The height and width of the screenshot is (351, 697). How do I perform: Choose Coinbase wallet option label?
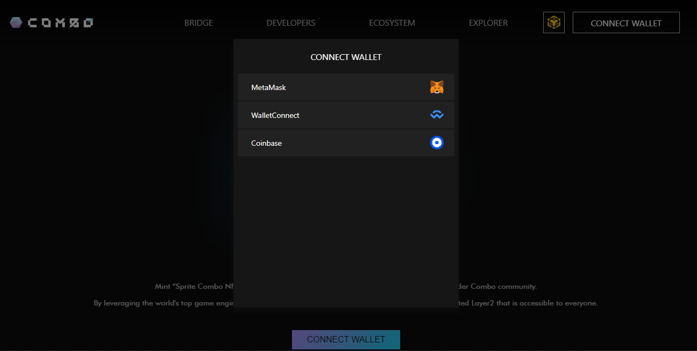pyautogui.click(x=266, y=143)
